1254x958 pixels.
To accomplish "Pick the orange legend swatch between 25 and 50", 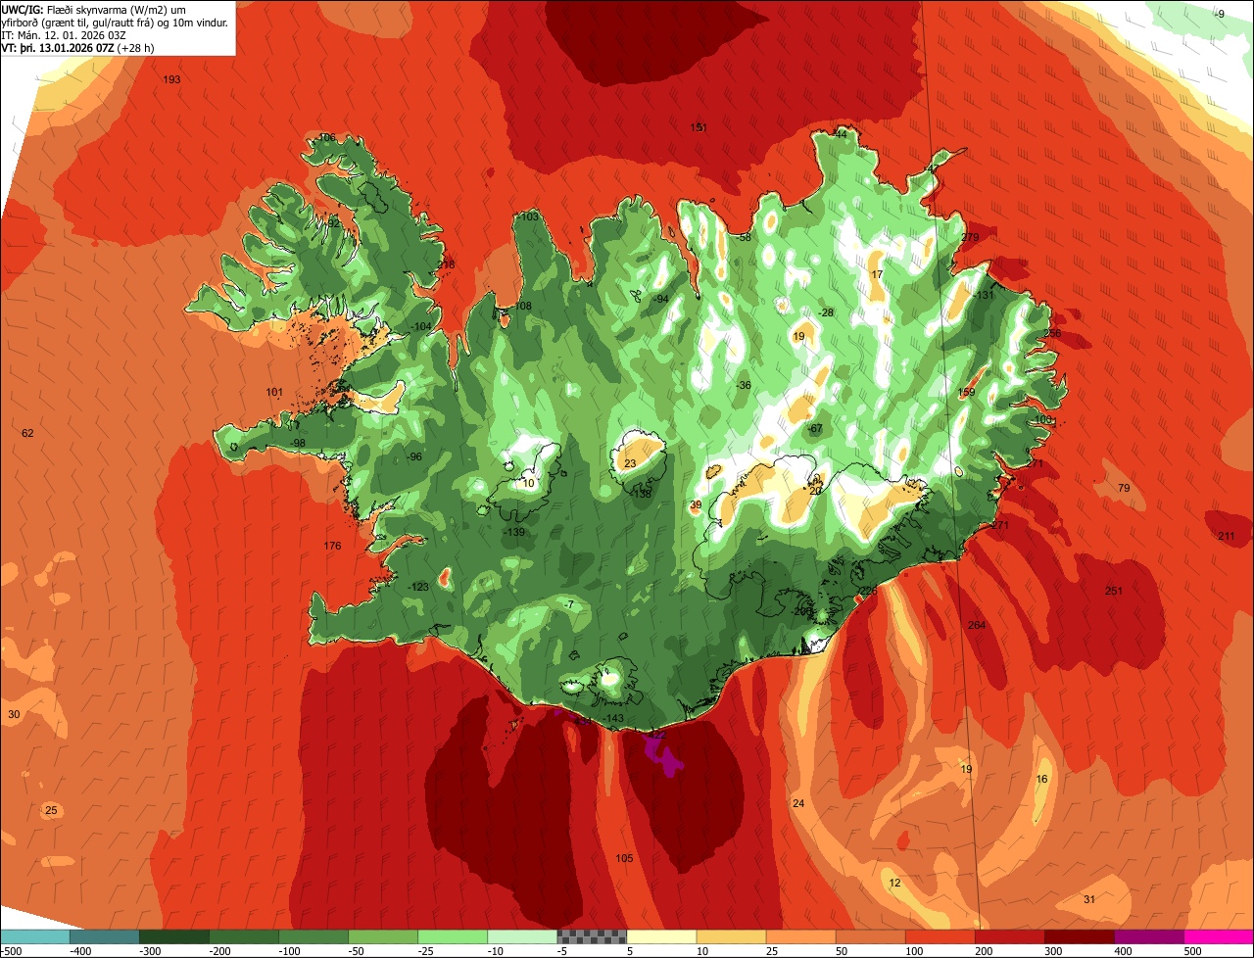I will 800,936.
